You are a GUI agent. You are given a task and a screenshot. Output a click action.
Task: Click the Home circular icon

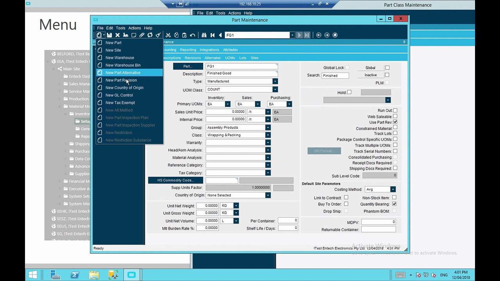pos(335,35)
